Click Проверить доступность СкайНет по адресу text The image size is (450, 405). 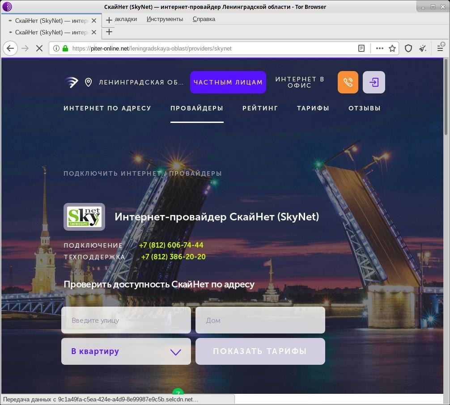tap(159, 284)
